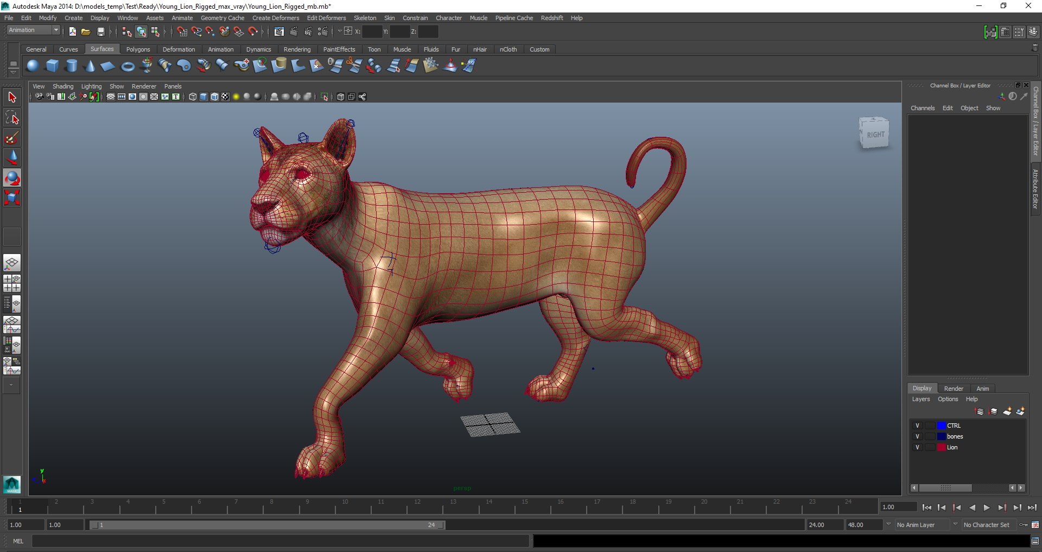Click the range slider bar handle

click(266, 525)
